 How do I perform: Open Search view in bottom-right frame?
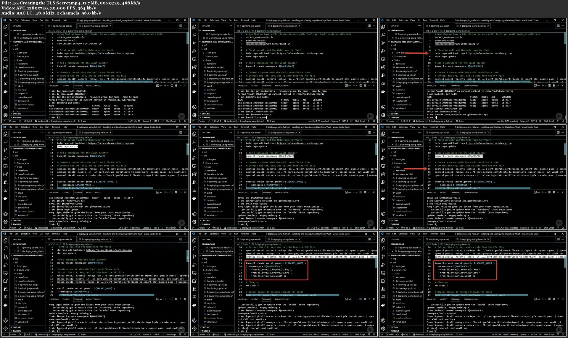point(383,248)
